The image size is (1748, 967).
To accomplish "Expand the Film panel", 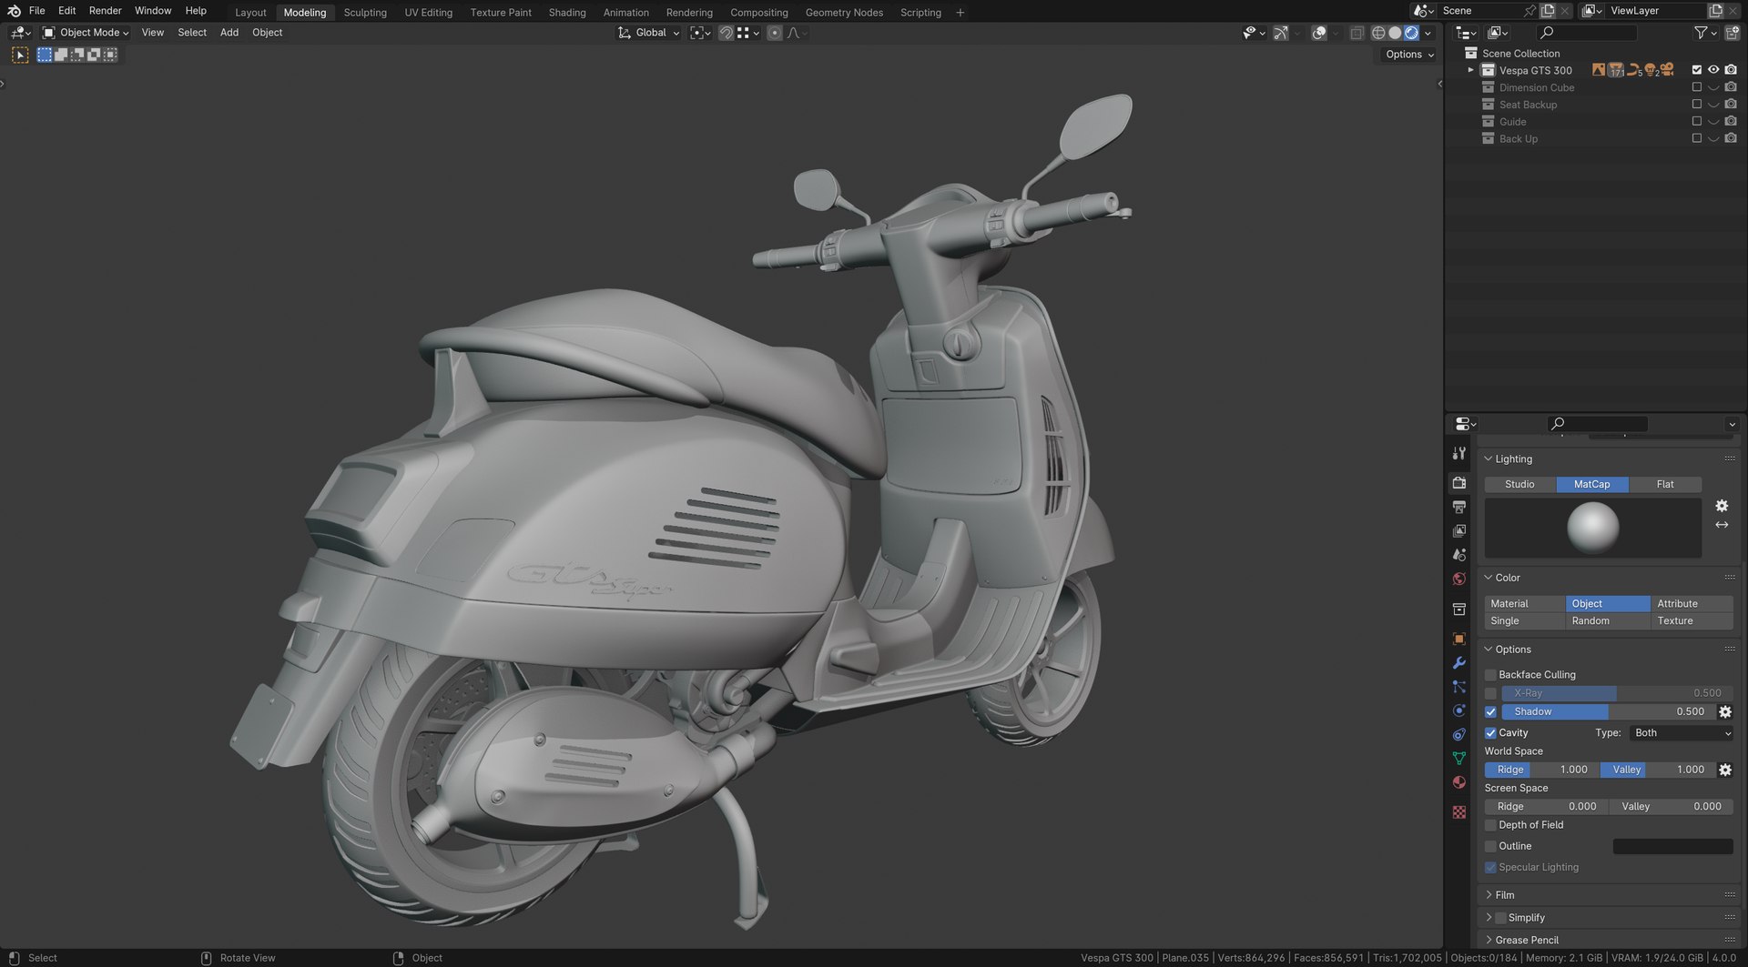I will point(1504,895).
